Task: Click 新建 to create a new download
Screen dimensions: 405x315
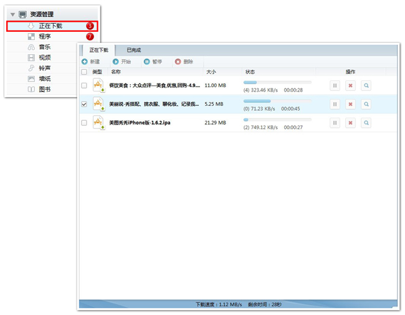Action: (91, 62)
